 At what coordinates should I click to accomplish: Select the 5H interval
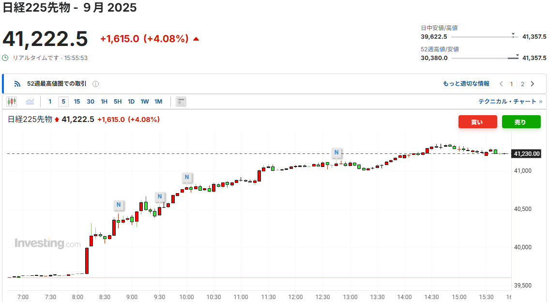[118, 102]
